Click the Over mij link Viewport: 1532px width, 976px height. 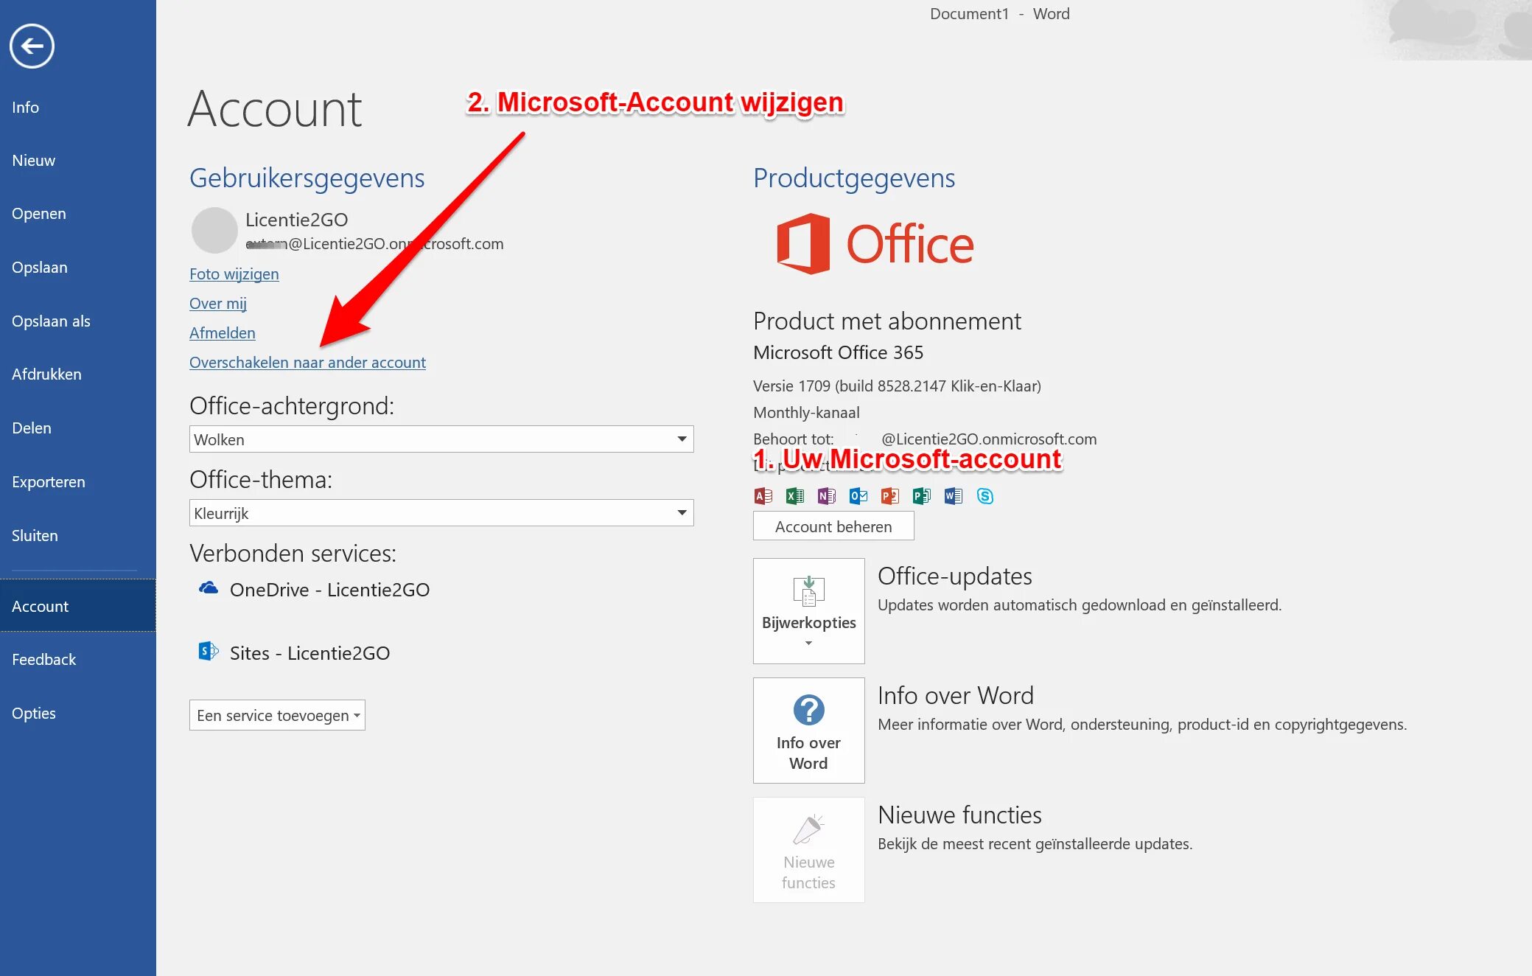(x=217, y=304)
